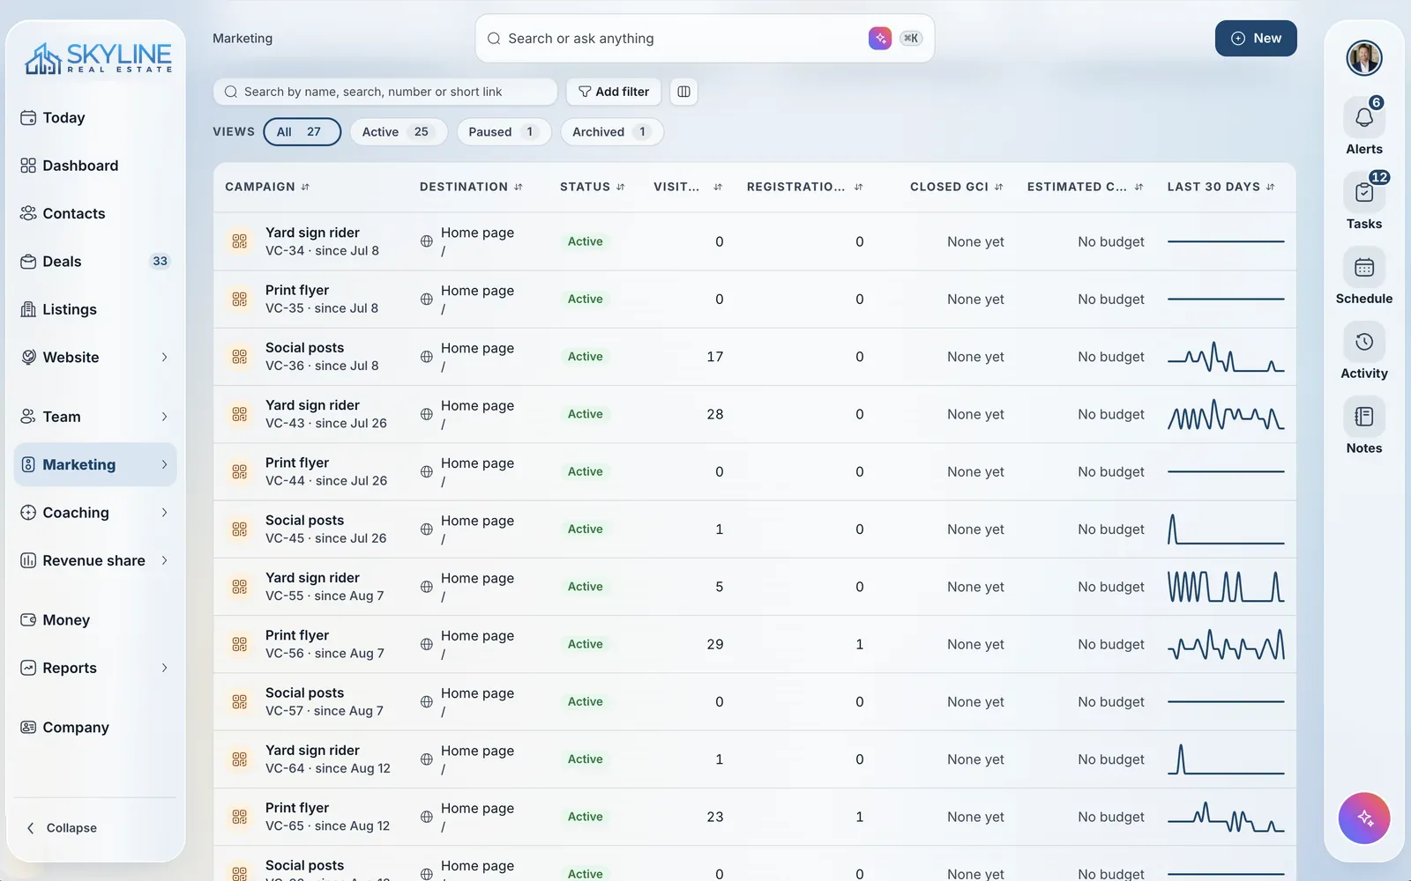This screenshot has width=1411, height=881.
Task: Click the QR code icon for VC-43
Action: [239, 414]
